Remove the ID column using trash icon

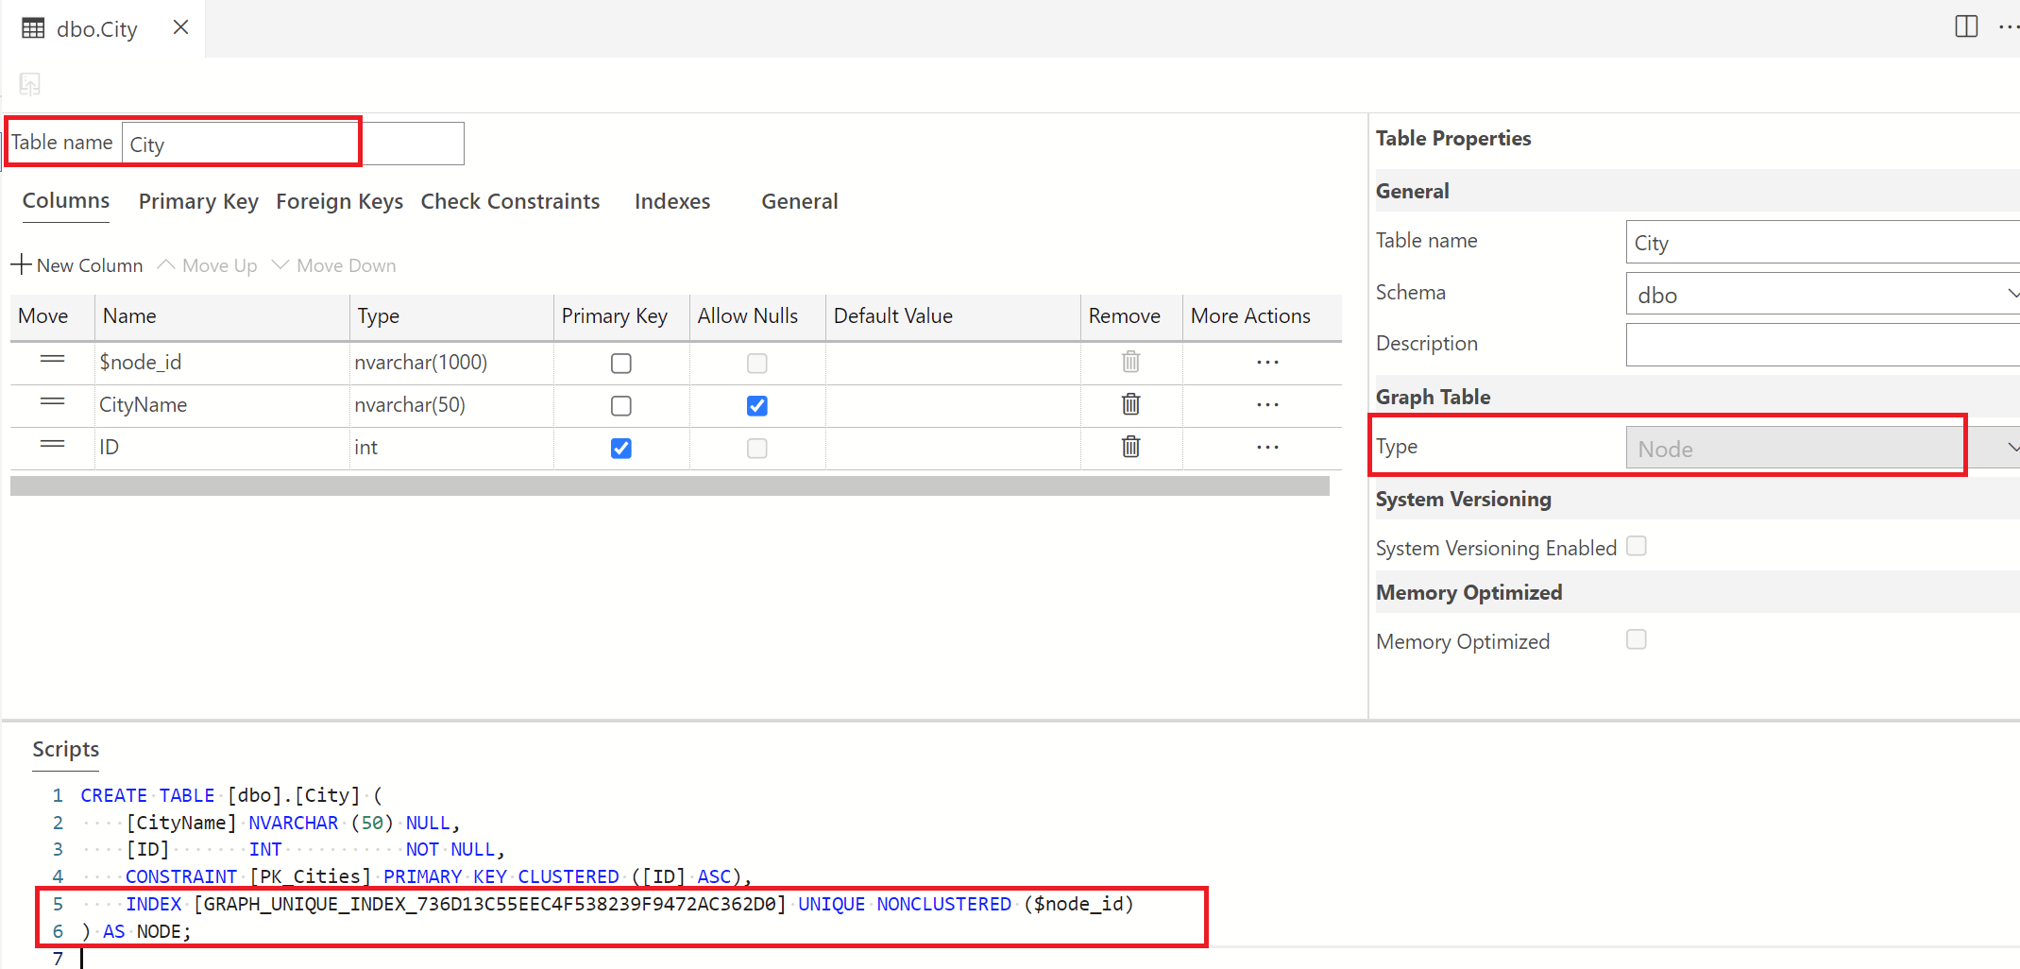coord(1130,447)
